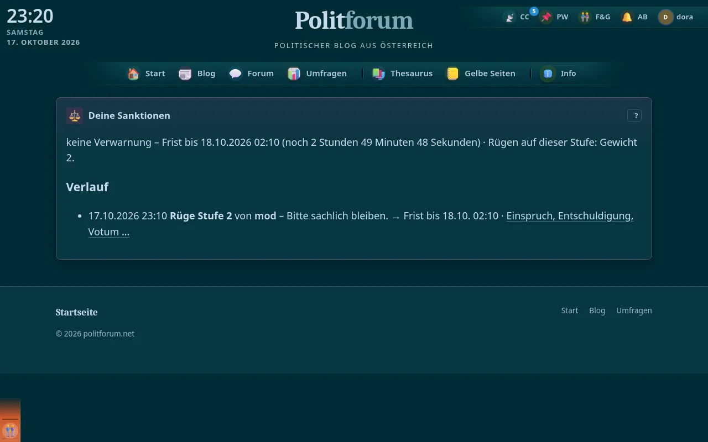Select Blog in the main navigation bar
The height and width of the screenshot is (442, 708).
point(197,73)
